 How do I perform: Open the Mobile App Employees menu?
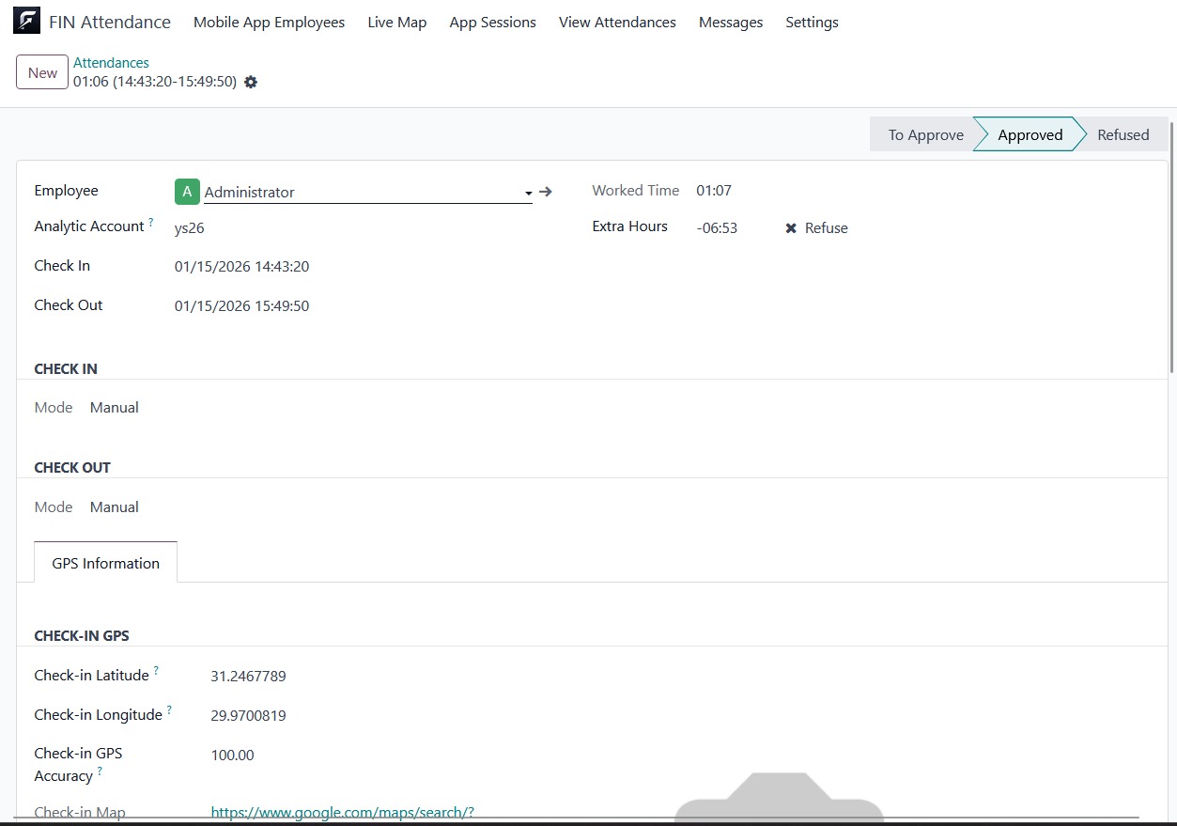[269, 23]
